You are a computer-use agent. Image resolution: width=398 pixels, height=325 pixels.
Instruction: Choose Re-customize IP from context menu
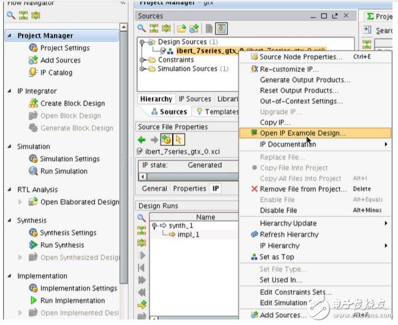[x=289, y=69]
